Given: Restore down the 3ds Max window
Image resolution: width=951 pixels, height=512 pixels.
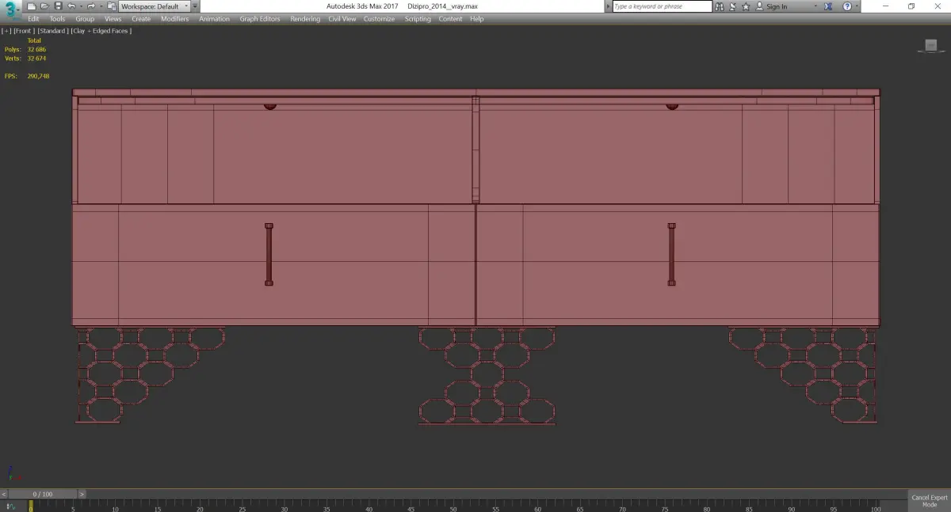Looking at the screenshot, I should tap(911, 6).
